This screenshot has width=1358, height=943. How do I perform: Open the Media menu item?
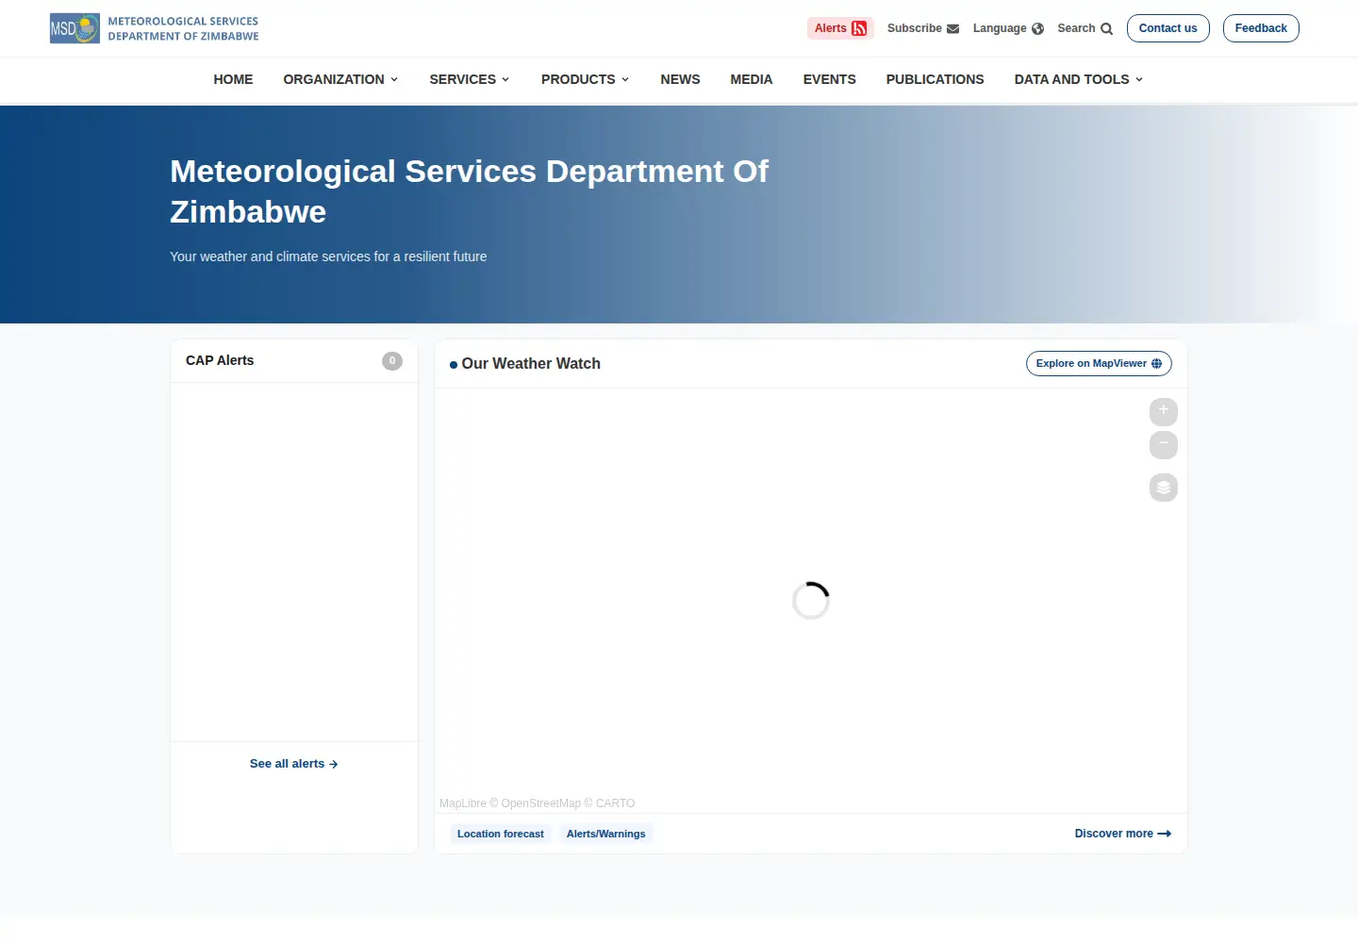752,79
